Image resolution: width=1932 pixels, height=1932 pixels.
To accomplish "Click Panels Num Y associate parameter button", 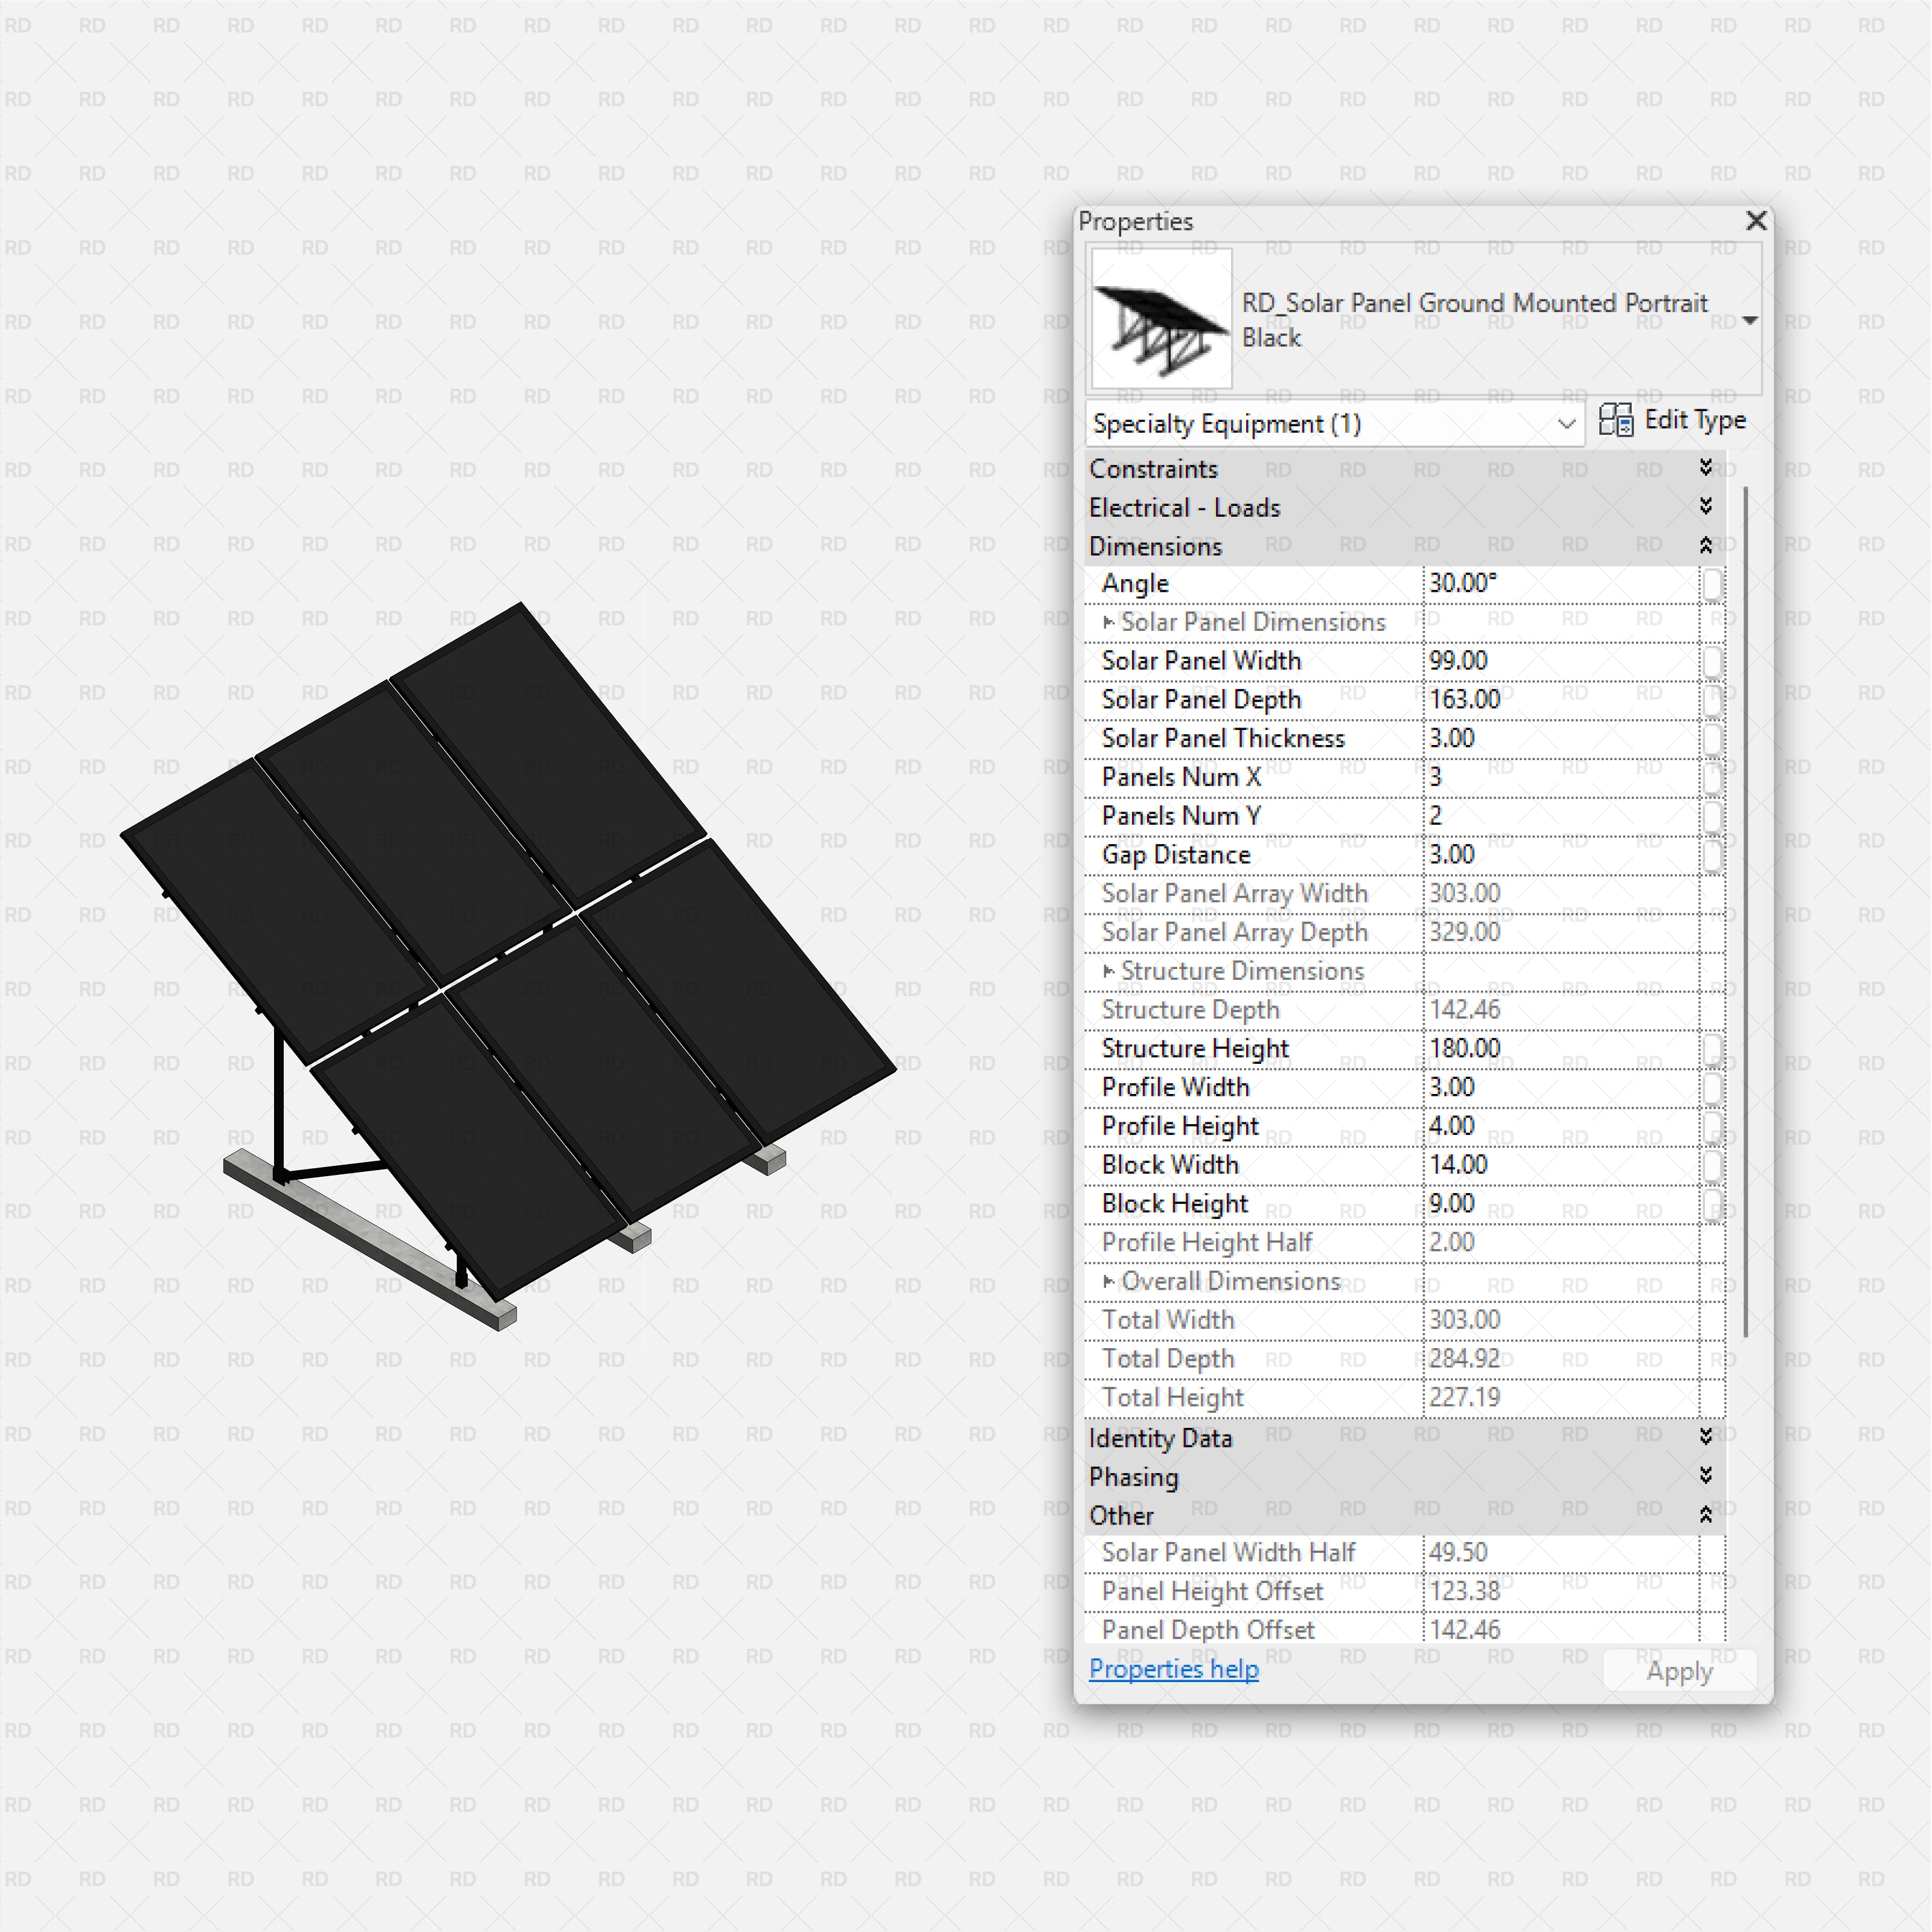I will pyautogui.click(x=1712, y=816).
